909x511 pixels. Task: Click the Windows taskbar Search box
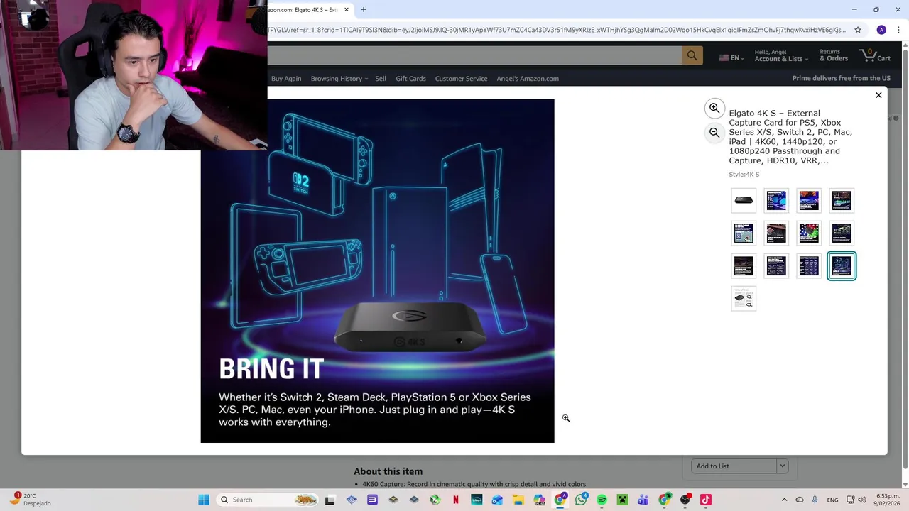(x=266, y=500)
